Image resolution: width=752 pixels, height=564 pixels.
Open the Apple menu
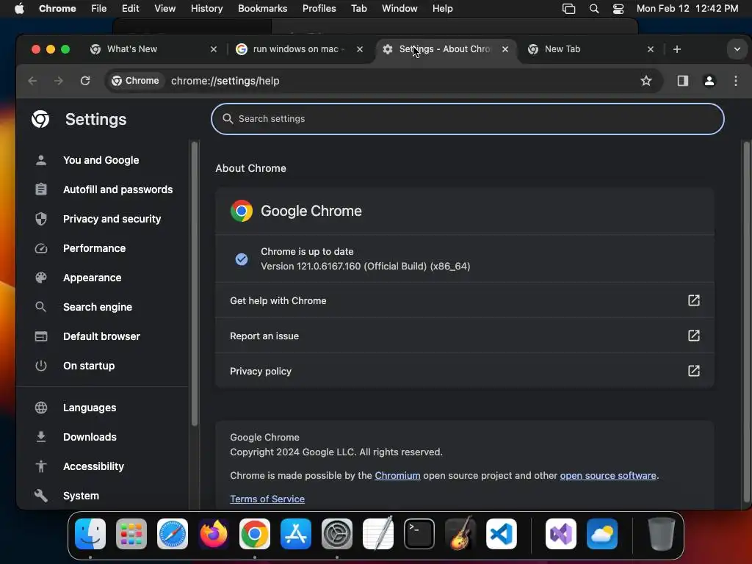[x=19, y=9]
